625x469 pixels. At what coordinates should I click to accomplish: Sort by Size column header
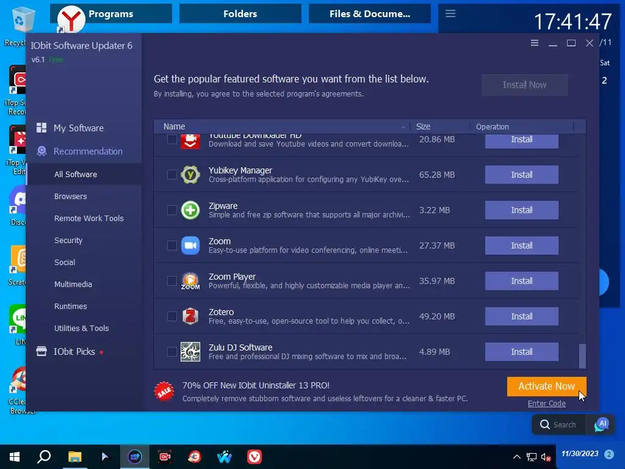click(440, 126)
